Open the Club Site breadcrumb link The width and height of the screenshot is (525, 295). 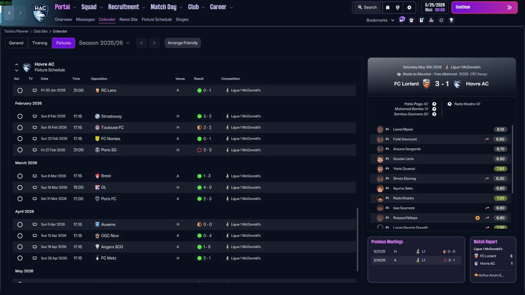pos(41,32)
